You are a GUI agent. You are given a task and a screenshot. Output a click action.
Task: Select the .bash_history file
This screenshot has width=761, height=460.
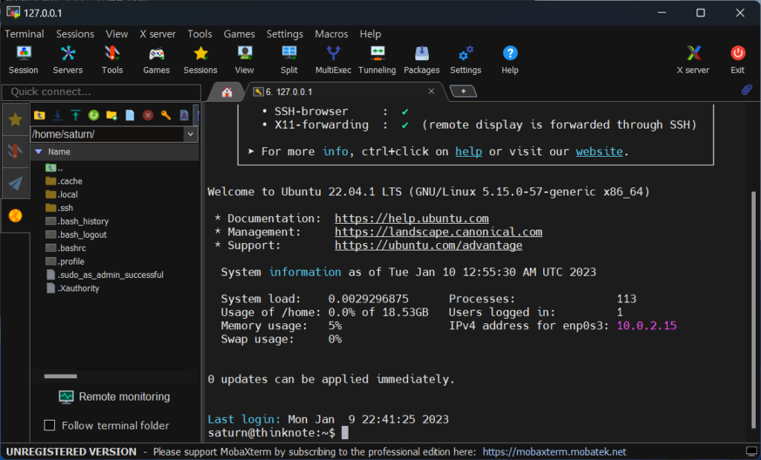tap(77, 221)
